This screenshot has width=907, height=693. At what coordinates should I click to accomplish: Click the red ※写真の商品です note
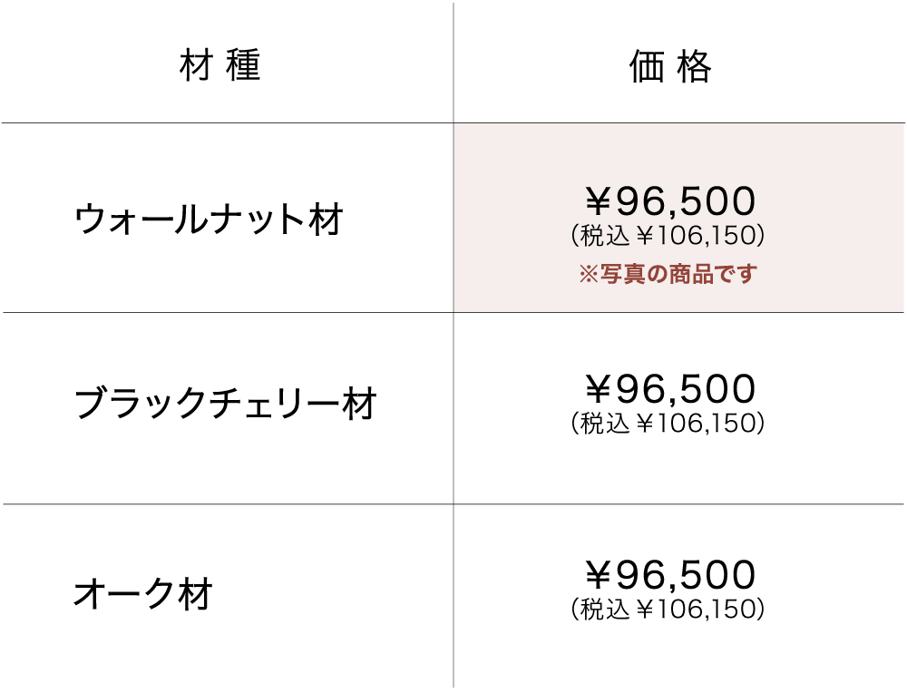click(x=668, y=274)
